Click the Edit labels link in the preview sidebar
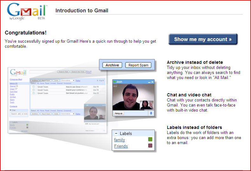 pyautogui.click(x=24, y=131)
